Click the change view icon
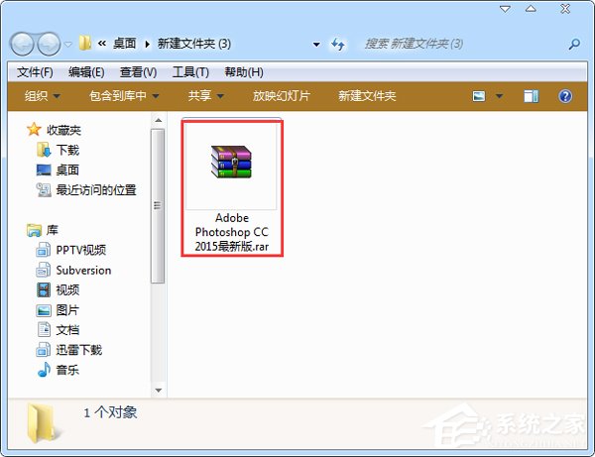 480,96
